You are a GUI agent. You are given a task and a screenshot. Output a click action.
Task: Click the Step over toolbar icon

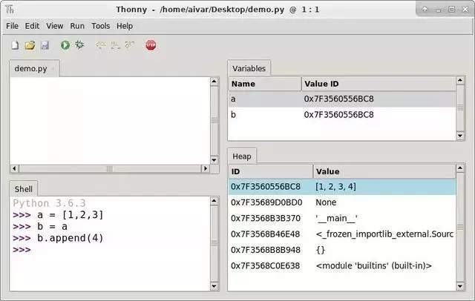pyautogui.click(x=101, y=45)
